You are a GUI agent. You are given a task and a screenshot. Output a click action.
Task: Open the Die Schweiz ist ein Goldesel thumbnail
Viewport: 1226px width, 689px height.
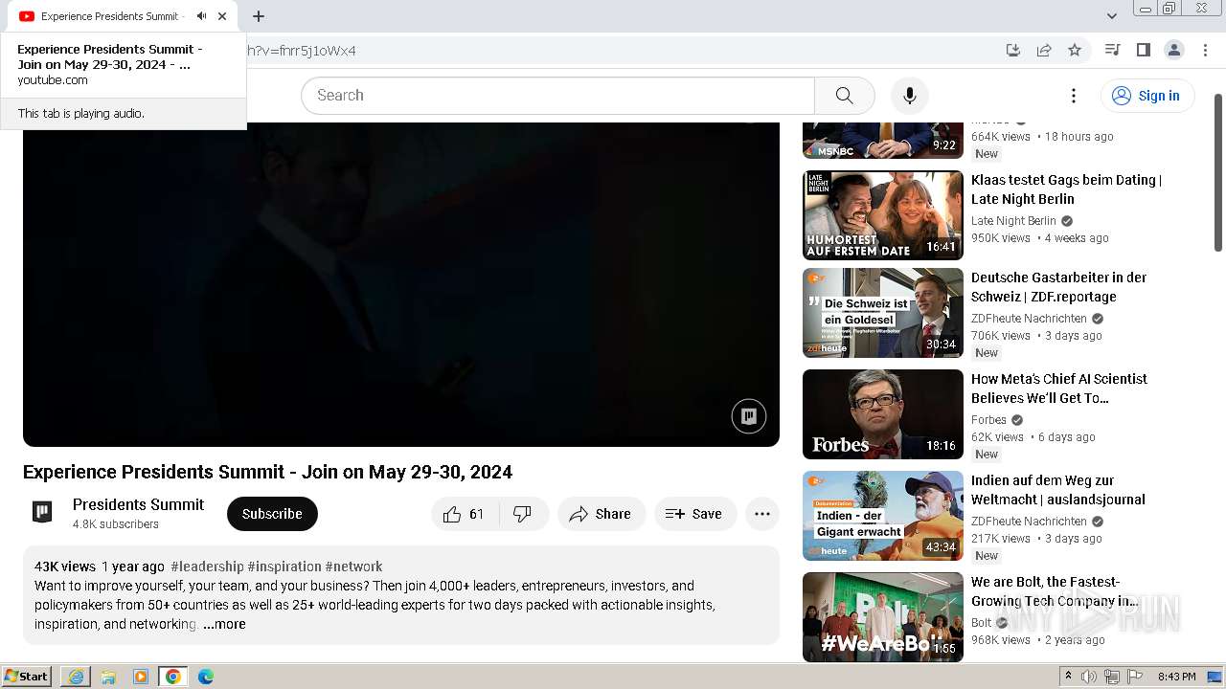(x=883, y=313)
